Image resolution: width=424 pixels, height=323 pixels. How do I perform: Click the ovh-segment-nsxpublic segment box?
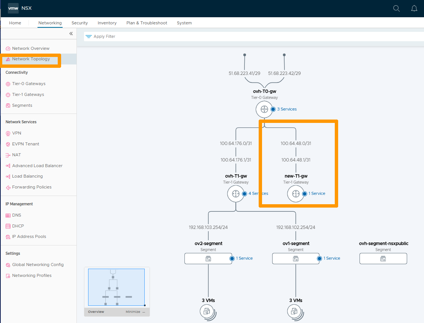pyautogui.click(x=383, y=259)
